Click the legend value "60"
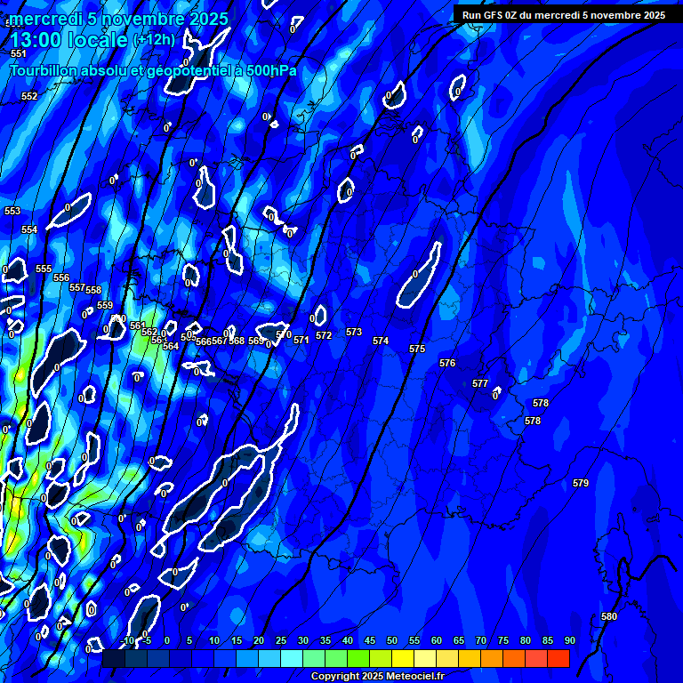Image resolution: width=683 pixels, height=683 pixels. pyautogui.click(x=437, y=640)
